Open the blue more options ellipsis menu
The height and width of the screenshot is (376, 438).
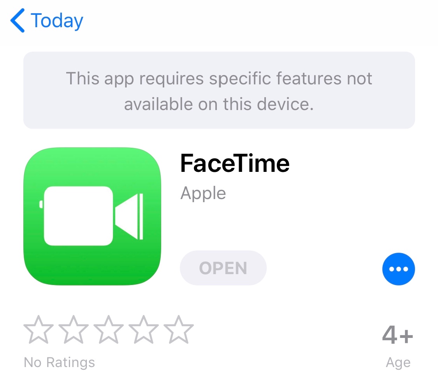[x=398, y=269]
